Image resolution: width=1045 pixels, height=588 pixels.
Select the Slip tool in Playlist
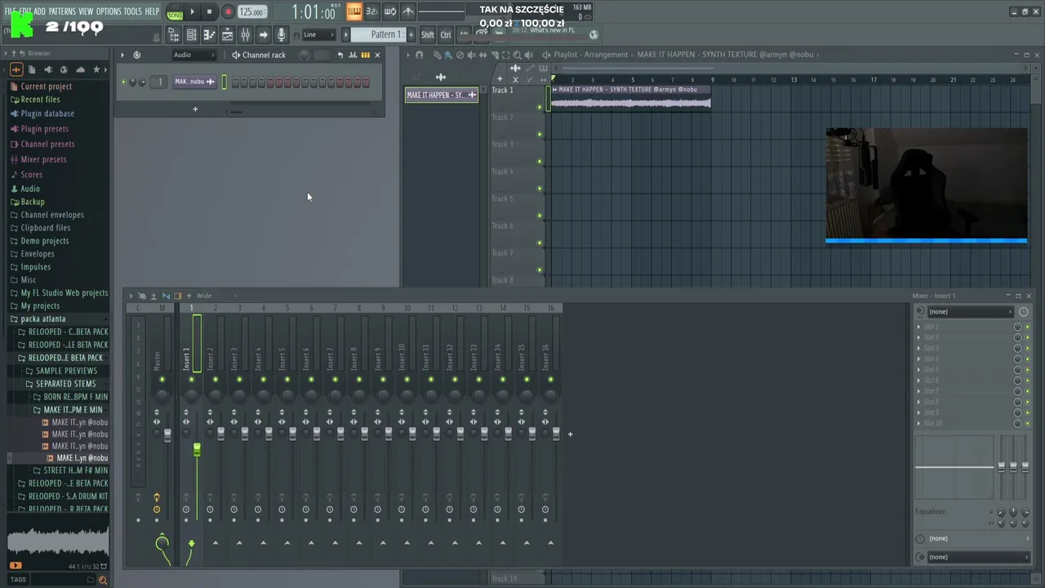tap(482, 55)
